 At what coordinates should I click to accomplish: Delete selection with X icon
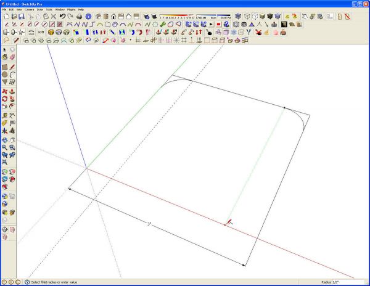[54, 16]
